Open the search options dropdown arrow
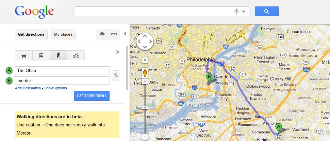 pos(244,12)
